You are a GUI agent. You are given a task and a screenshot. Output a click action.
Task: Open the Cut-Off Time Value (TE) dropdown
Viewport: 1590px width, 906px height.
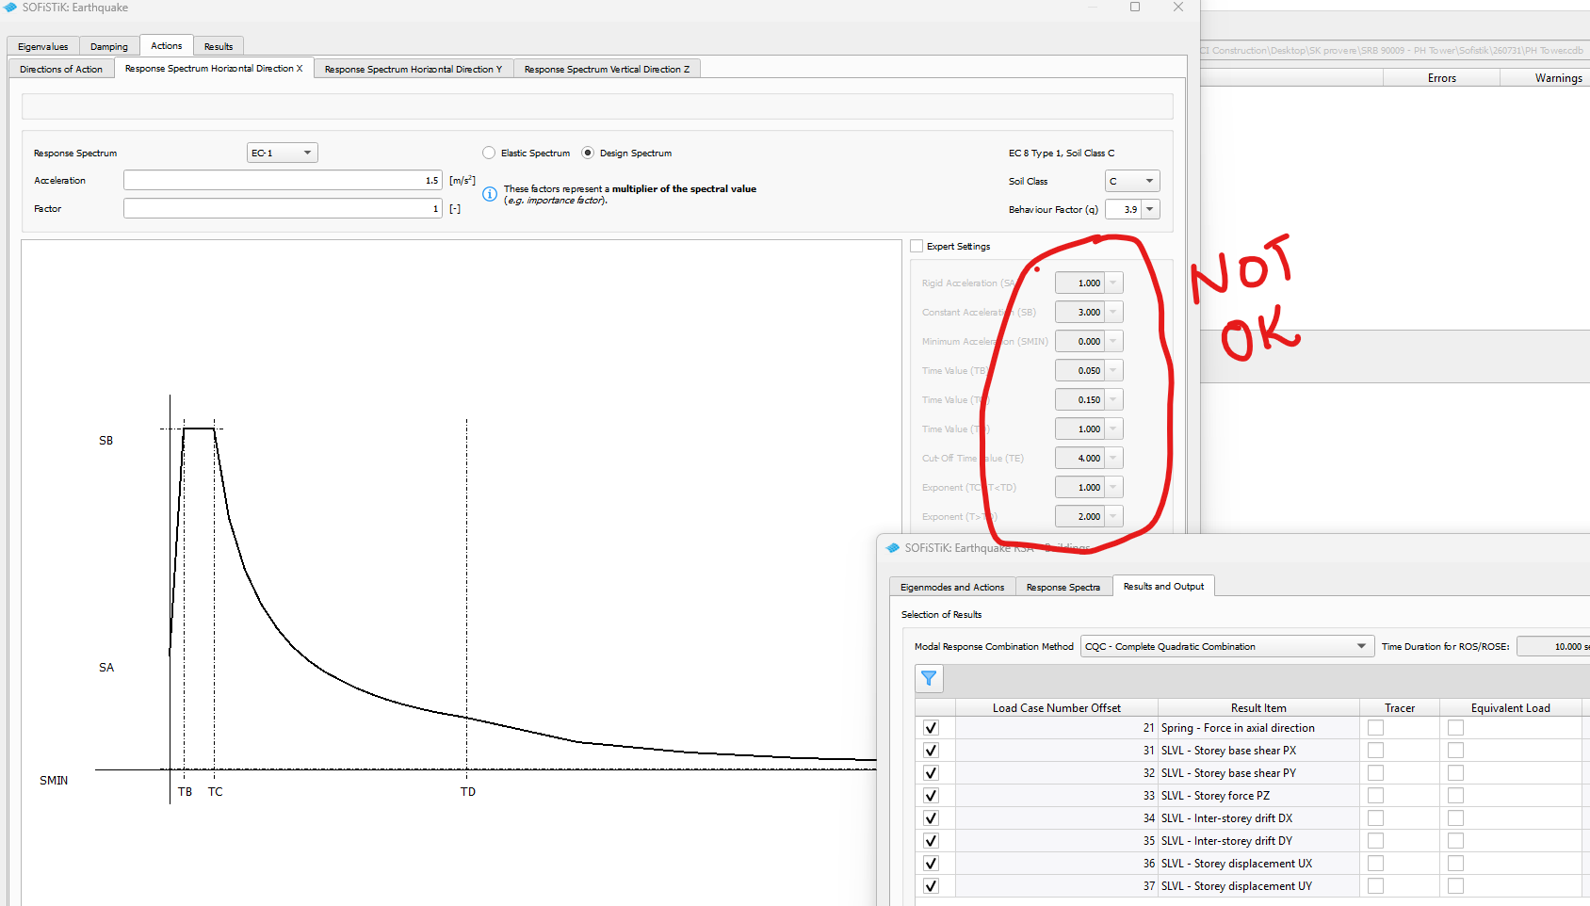(1113, 458)
